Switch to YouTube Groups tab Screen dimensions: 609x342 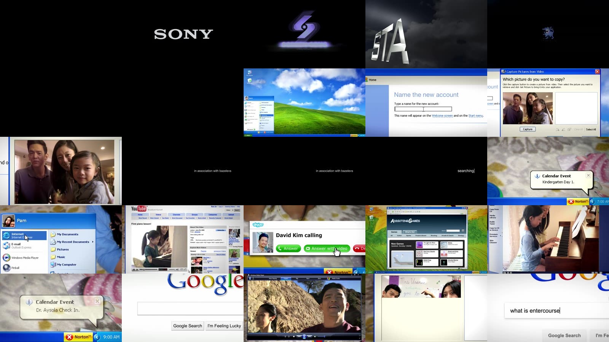(x=194, y=215)
